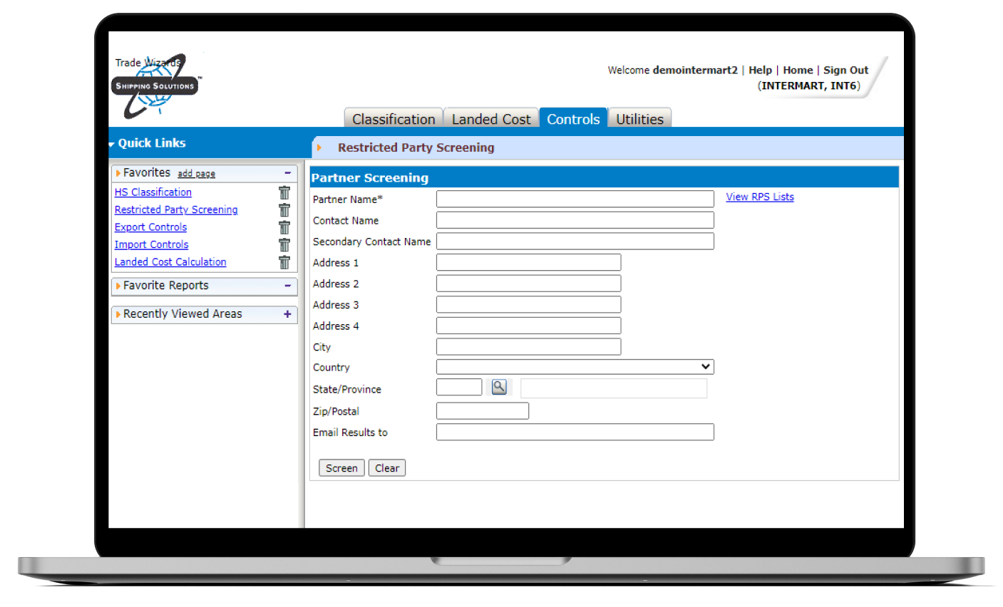The width and height of the screenshot is (1003, 607).
Task: Click the View RPS Lists link
Action: click(759, 197)
